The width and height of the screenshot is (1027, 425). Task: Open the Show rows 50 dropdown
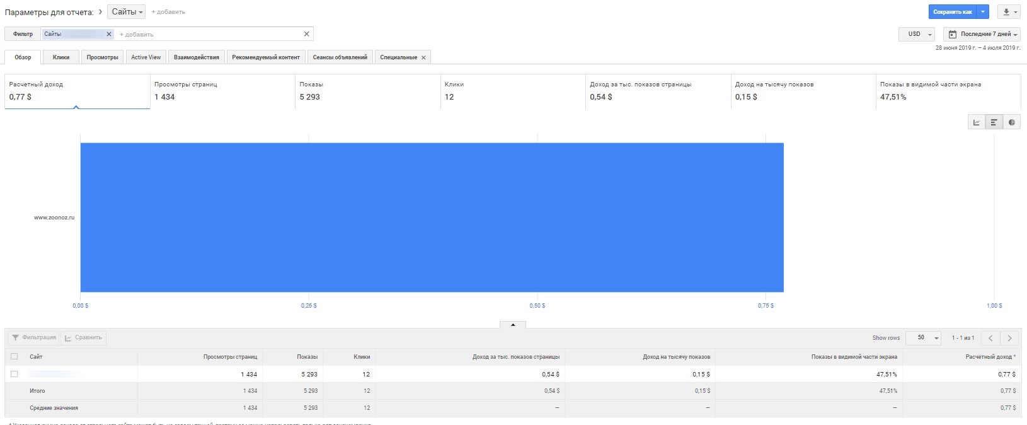tap(923, 338)
